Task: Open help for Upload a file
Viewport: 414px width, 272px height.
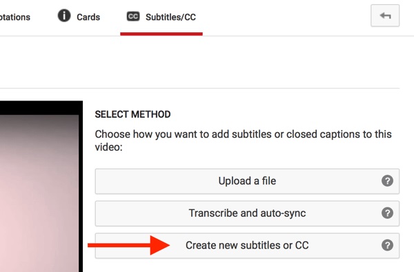Action: coord(387,181)
